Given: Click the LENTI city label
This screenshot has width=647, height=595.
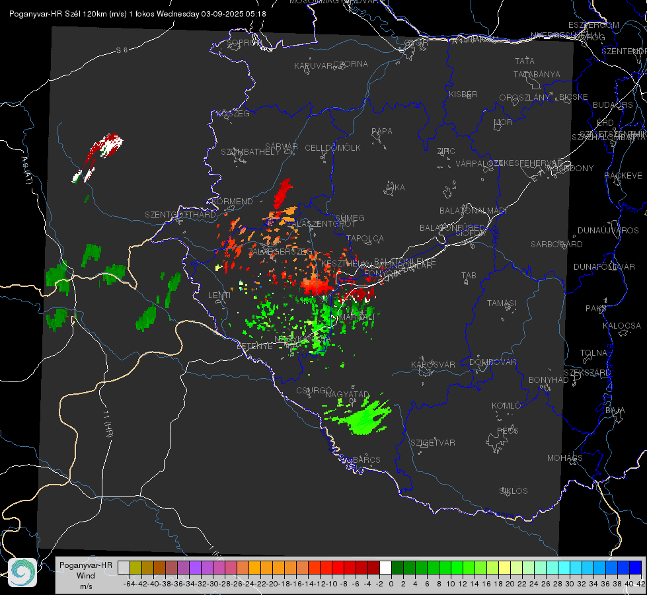Looking at the screenshot, I should click(x=219, y=296).
